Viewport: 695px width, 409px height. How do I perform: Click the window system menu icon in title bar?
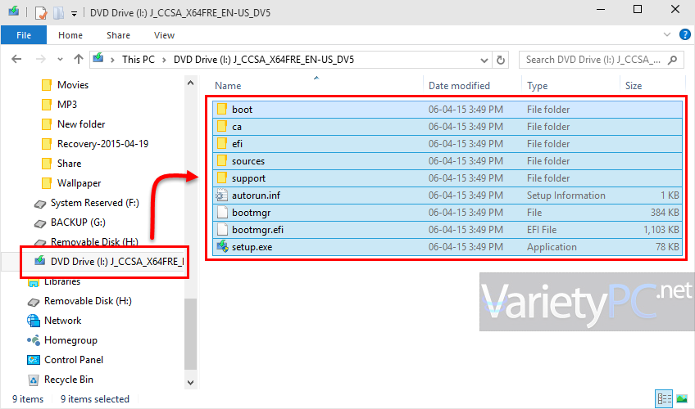pyautogui.click(x=14, y=11)
